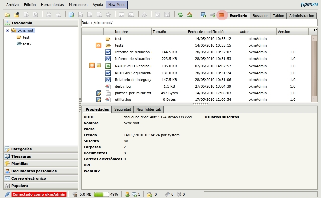Select the test2 folder in the tree
The height and width of the screenshot is (198, 321).
27,44
